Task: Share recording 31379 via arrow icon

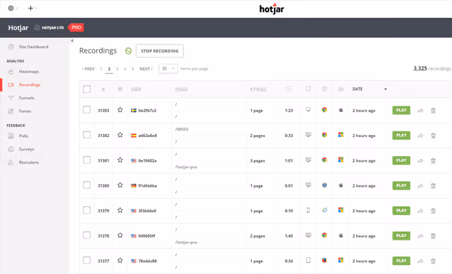Action: [x=420, y=211]
